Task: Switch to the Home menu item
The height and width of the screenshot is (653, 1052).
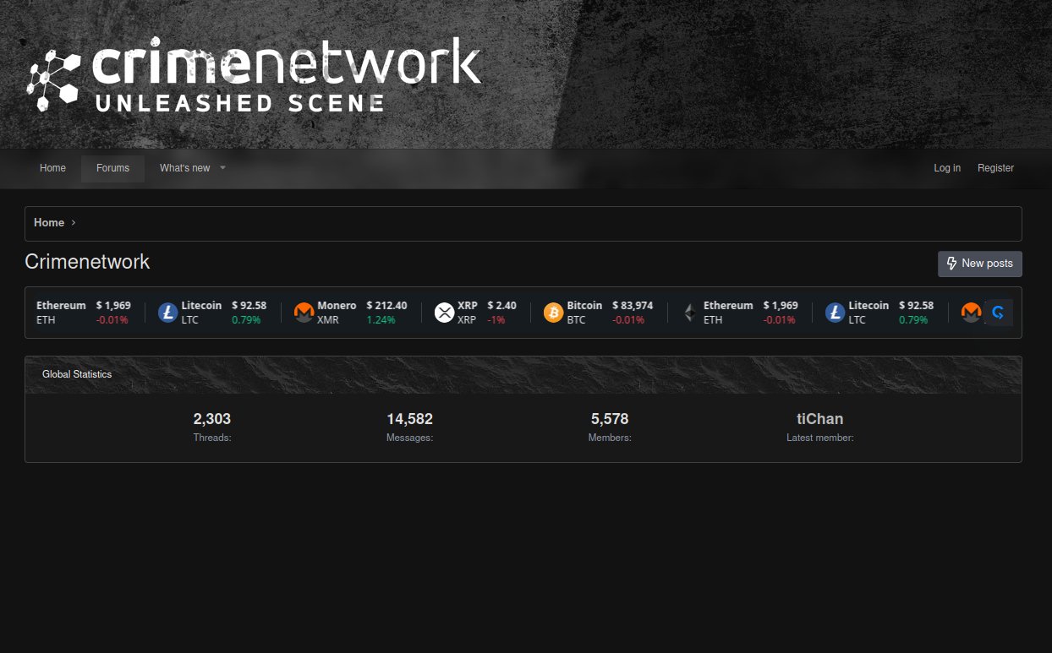Action: [x=52, y=168]
